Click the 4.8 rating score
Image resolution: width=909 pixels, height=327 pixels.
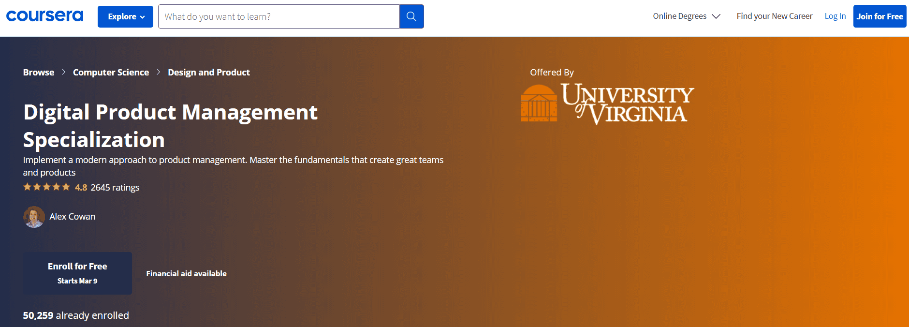pos(81,187)
